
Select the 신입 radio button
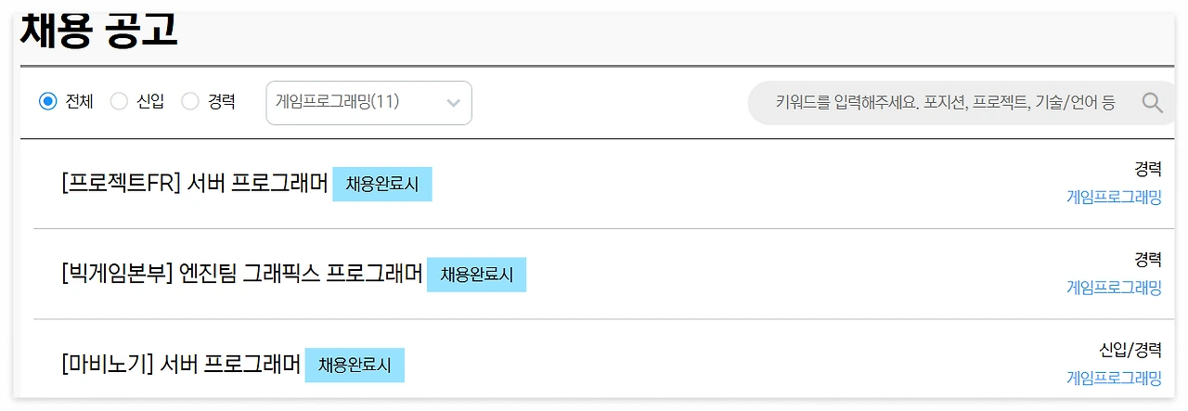click(119, 102)
